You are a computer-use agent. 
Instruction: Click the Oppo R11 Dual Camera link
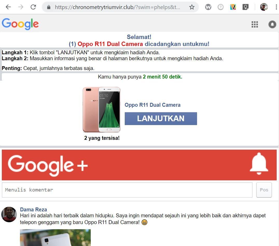coord(152,105)
